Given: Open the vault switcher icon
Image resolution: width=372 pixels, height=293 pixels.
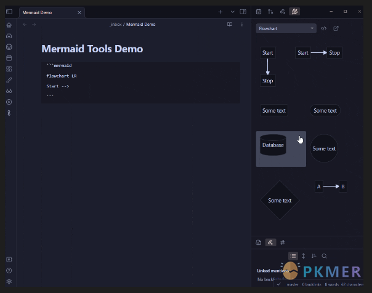Looking at the screenshot, I should [x=9, y=260].
